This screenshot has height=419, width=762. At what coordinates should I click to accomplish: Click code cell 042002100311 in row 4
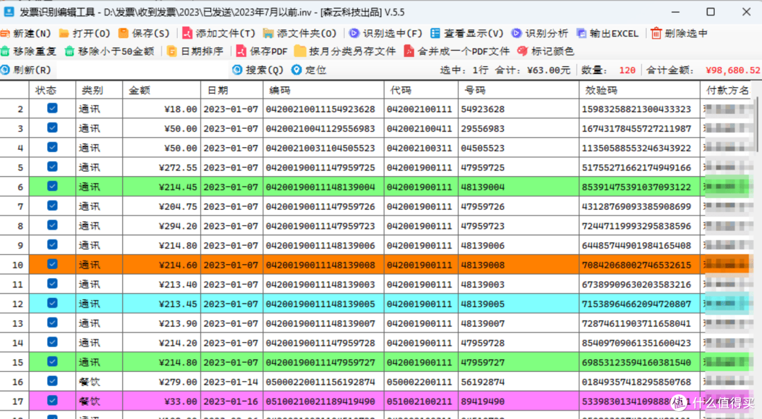pyautogui.click(x=421, y=148)
